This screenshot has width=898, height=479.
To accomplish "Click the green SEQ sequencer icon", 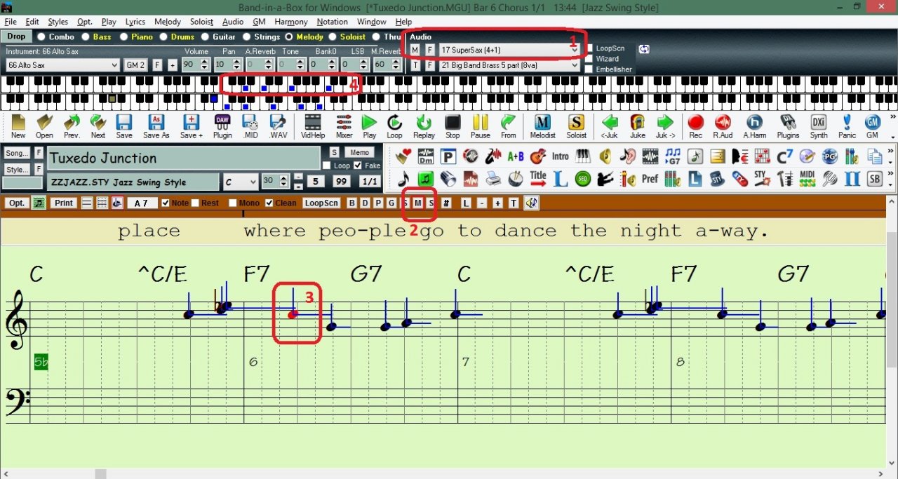I will coord(583,179).
